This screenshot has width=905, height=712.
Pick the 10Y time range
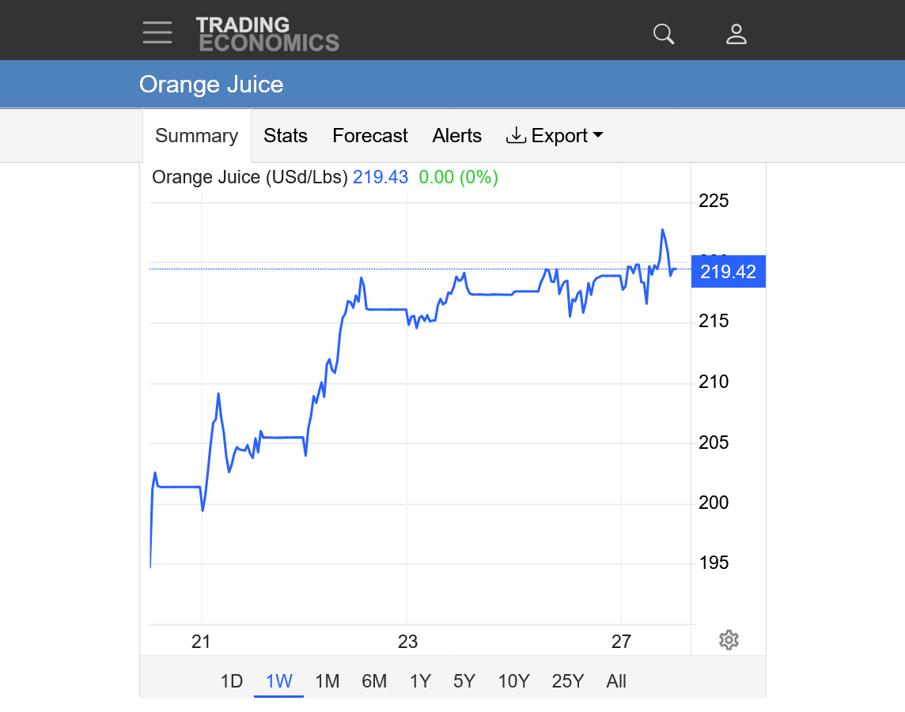513,681
